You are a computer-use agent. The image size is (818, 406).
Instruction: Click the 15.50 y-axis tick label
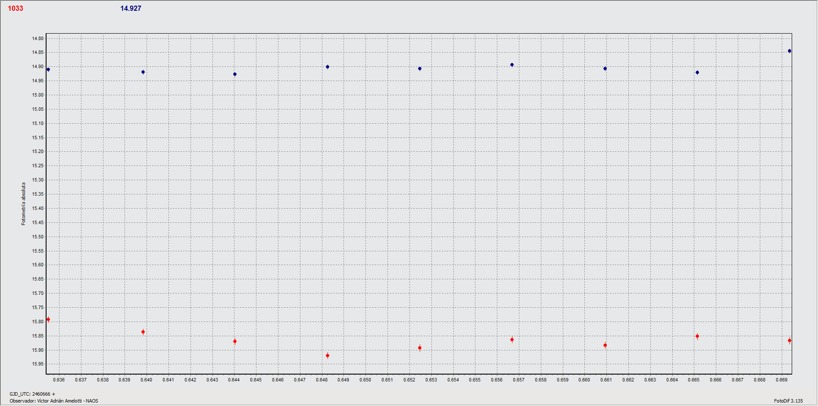pyautogui.click(x=38, y=237)
